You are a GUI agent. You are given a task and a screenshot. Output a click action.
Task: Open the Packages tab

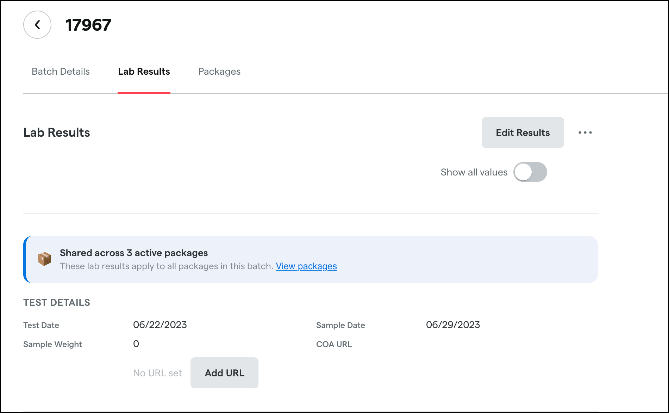pos(219,72)
